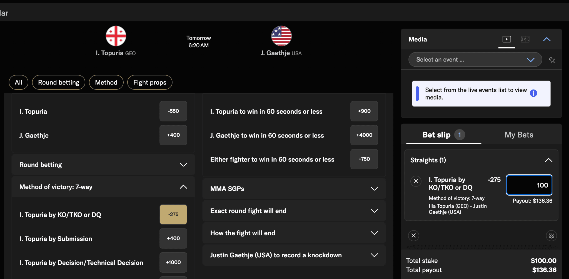Open bet slip settings gear icon
Viewport: 569px width, 279px height.
pyautogui.click(x=551, y=236)
